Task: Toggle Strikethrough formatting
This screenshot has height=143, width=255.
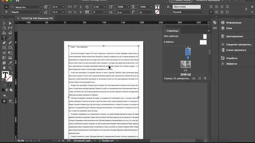Action: click(x=80, y=12)
